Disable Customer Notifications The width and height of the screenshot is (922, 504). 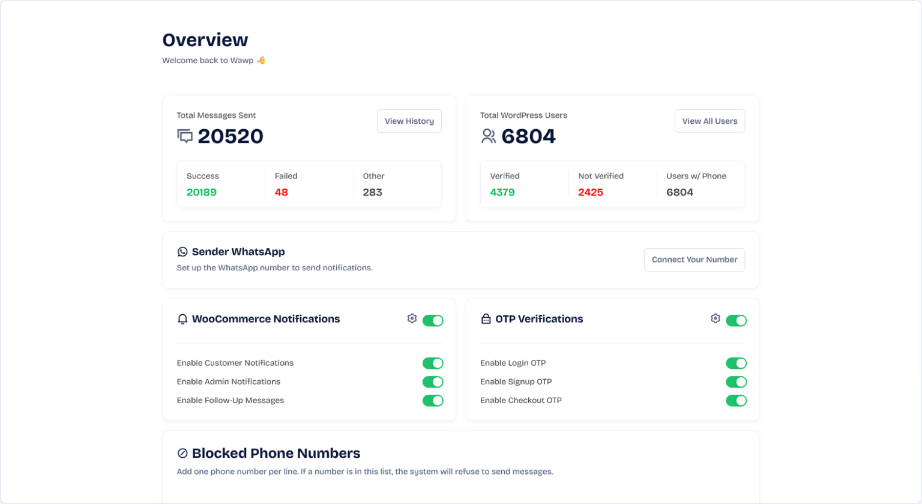(x=433, y=363)
